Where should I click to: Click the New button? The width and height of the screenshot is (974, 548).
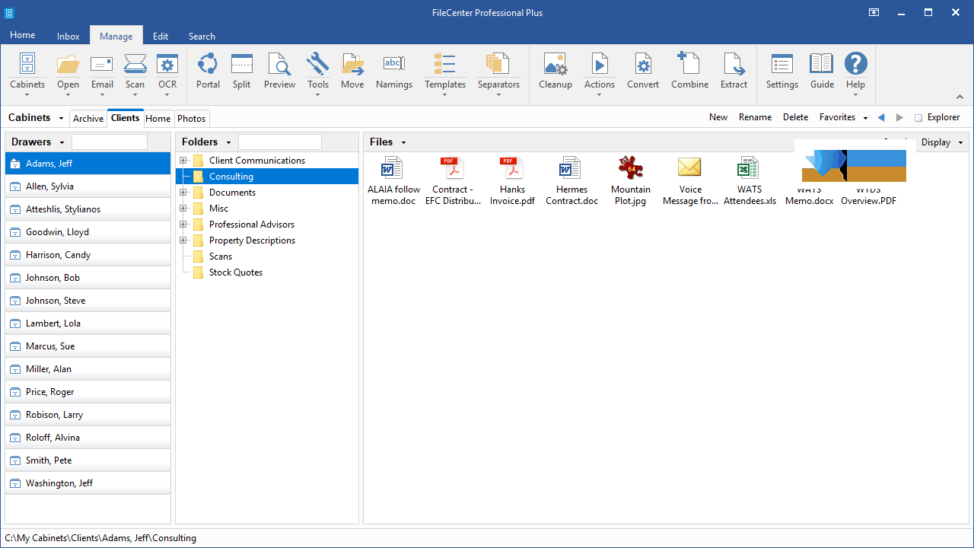(718, 117)
